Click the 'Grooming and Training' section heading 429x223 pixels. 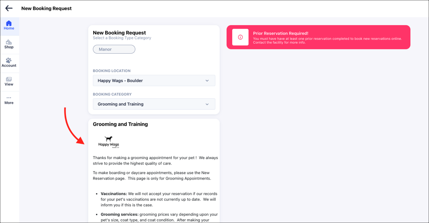pyautogui.click(x=120, y=124)
